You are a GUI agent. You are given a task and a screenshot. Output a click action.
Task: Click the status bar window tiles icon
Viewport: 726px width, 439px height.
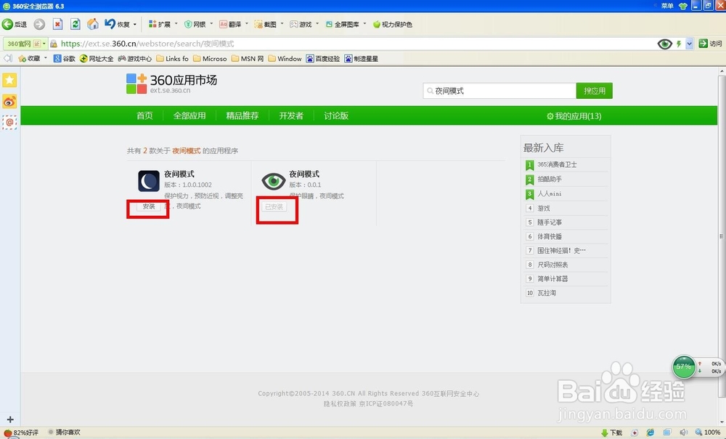tap(666, 432)
